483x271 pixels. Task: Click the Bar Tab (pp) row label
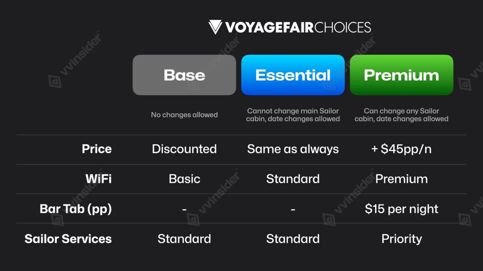click(76, 209)
